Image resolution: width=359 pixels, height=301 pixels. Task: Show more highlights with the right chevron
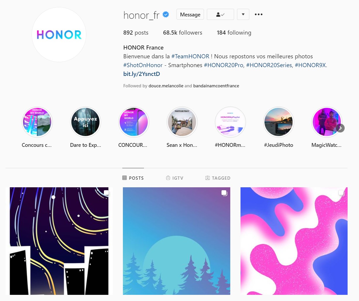tap(340, 128)
